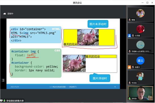Select the butterfly avatar participant thumbnail
The image size is (155, 103).
point(140,13)
